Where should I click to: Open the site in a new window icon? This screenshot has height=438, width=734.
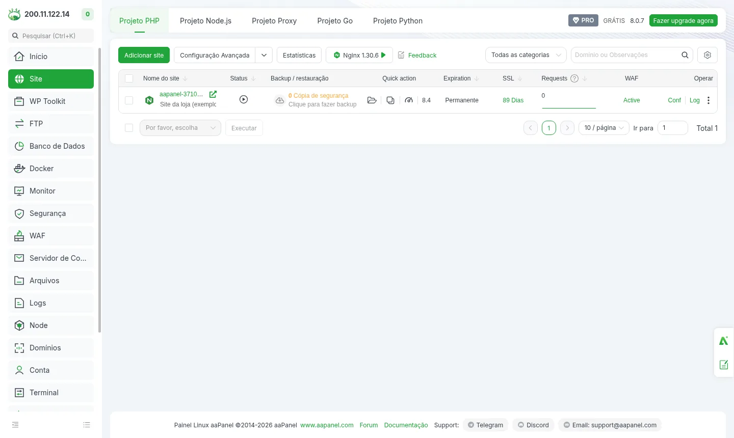coord(213,94)
